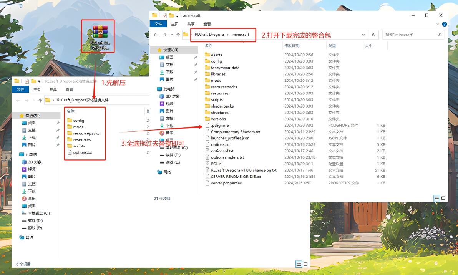Switch .minecraft window to details view
Screen dimensions: 458x275
coord(437,199)
